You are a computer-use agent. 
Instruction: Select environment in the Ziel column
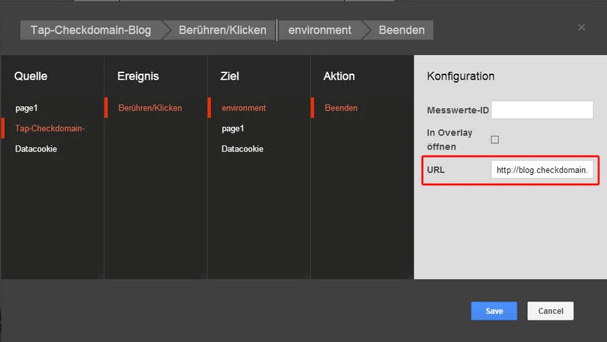click(244, 107)
